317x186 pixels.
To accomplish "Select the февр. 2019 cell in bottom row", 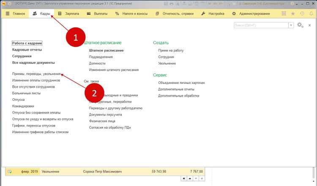I will pyautogui.click(x=30, y=172).
